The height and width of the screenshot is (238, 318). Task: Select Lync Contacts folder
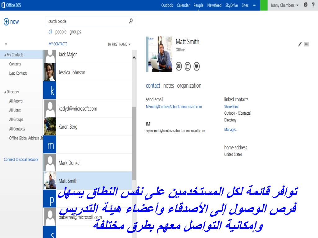pyautogui.click(x=18, y=73)
